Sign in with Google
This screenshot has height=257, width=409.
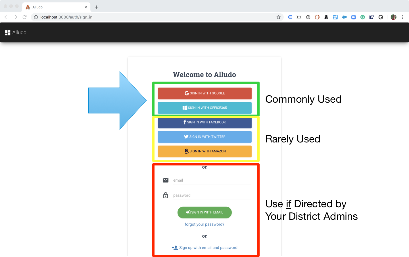[x=205, y=93]
